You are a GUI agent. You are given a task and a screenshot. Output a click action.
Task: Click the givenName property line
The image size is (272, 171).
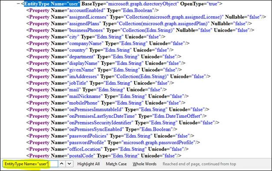(x=104, y=70)
